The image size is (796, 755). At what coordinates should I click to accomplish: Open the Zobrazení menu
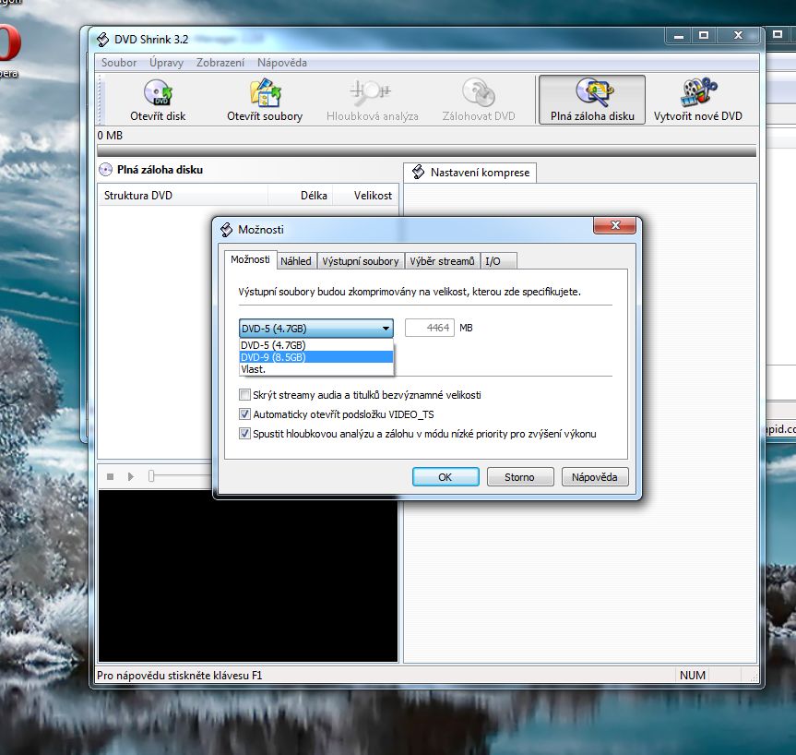pos(220,63)
